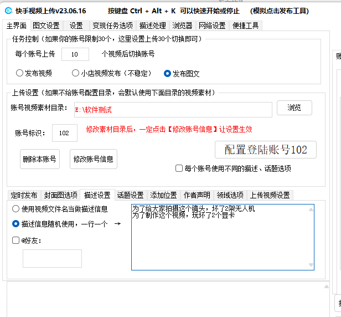The image size is (341, 317).
Task: Switch to the 主界面 tab
Action: (x=17, y=25)
